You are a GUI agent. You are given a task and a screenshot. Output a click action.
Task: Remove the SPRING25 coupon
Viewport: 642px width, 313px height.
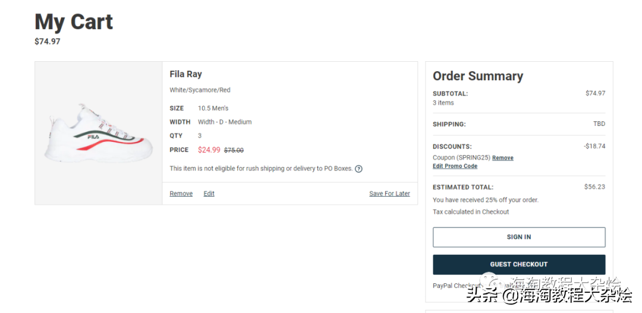pos(502,158)
